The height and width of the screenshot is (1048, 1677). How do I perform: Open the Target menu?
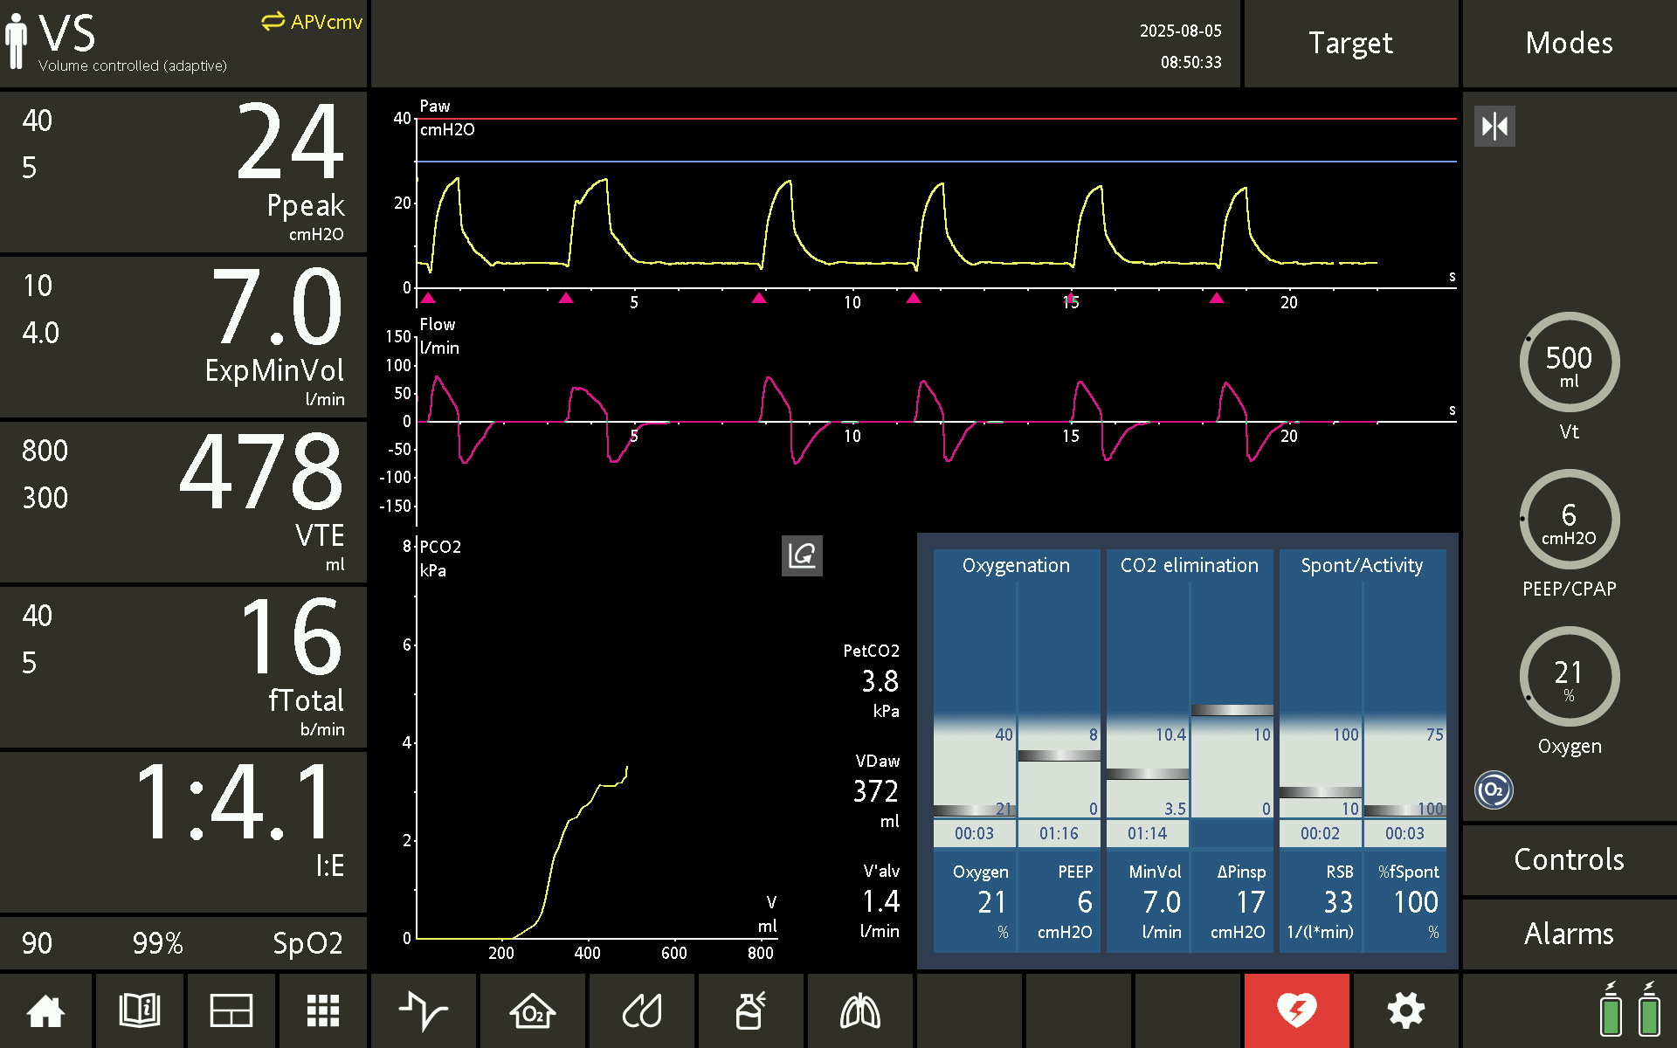1350,43
